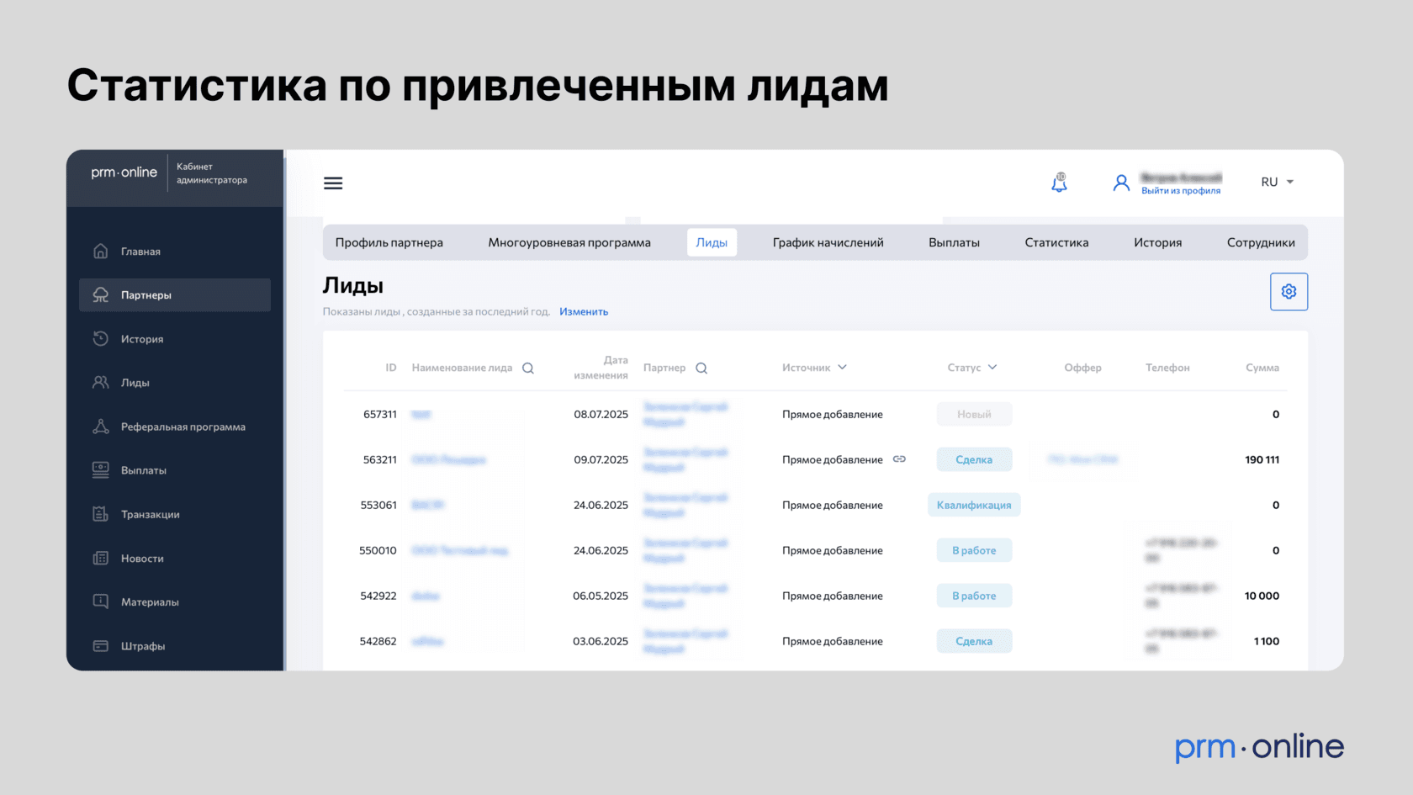The height and width of the screenshot is (795, 1413).
Task: Click the notification bell icon
Action: click(1059, 183)
